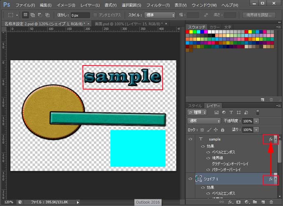The height and width of the screenshot is (206, 283).
Task: Hide all effects on the sample layer
Action: point(203,146)
